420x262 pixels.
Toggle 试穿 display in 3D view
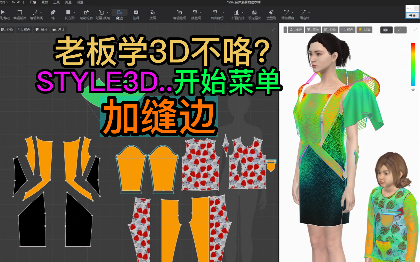pos(365,30)
